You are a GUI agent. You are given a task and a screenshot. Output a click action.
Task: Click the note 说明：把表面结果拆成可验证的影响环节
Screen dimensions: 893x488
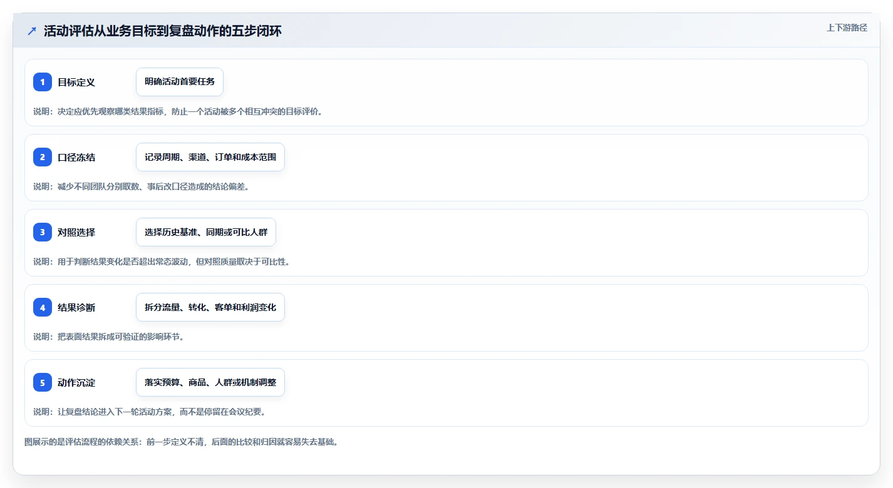point(109,337)
